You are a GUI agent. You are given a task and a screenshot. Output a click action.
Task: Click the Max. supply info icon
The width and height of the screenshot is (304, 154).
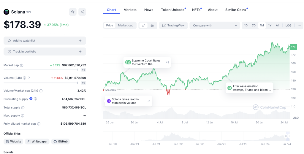point(23,116)
